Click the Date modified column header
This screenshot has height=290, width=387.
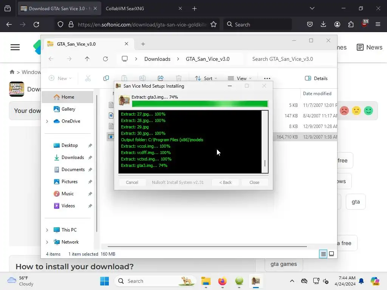coord(317,94)
